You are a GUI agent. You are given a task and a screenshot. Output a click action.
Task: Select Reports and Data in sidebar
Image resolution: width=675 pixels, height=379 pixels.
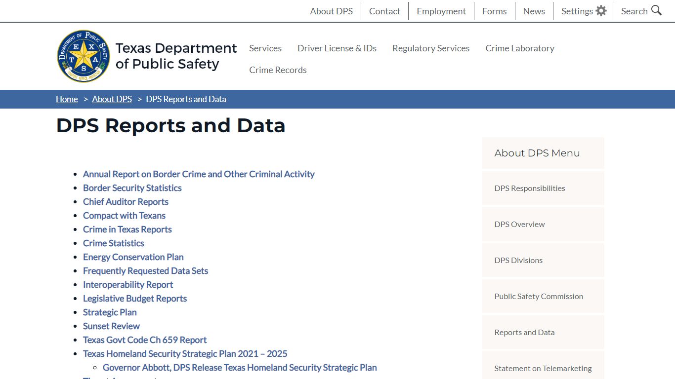point(543,332)
